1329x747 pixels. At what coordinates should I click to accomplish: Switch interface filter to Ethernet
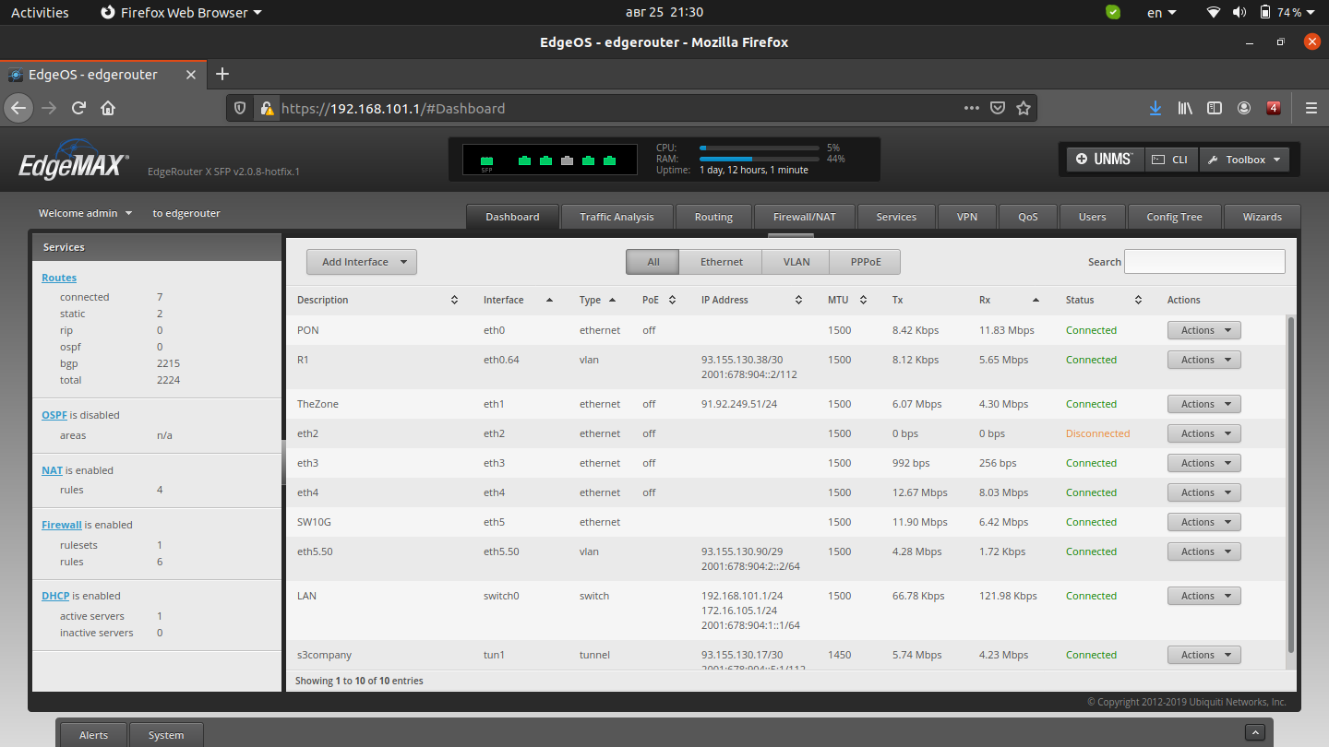(x=720, y=261)
